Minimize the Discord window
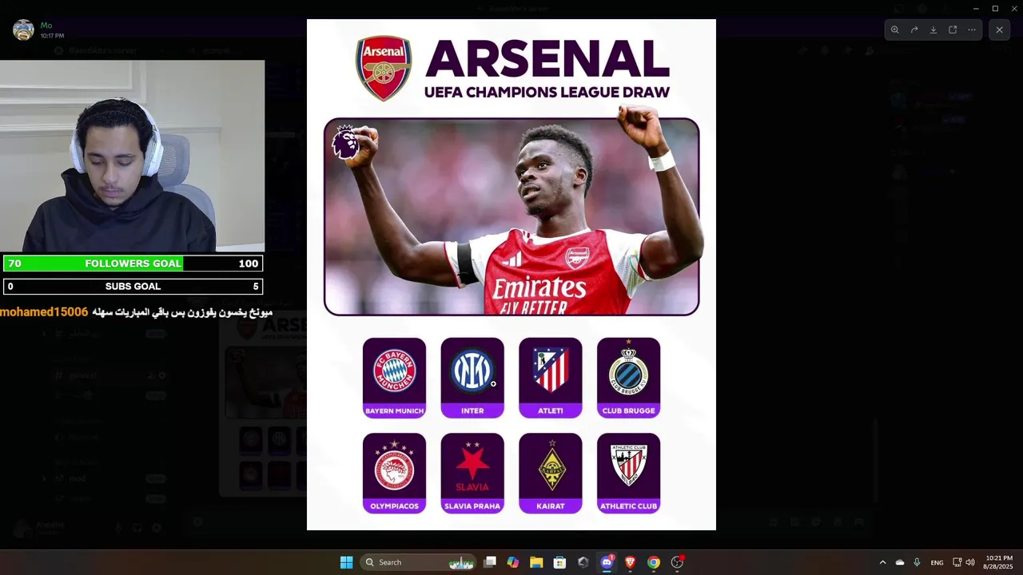The height and width of the screenshot is (575, 1023). (x=975, y=8)
